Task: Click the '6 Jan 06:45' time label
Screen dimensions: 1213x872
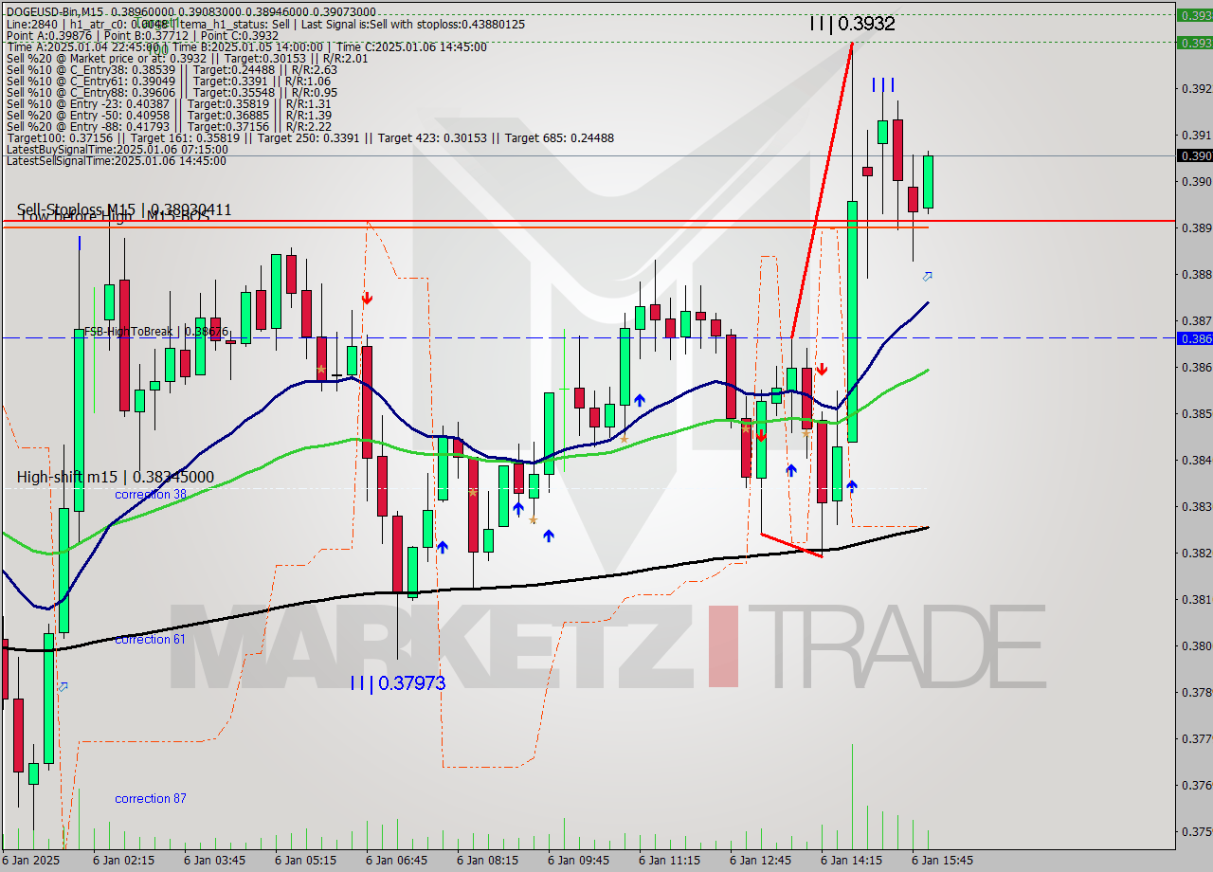Action: [x=396, y=861]
